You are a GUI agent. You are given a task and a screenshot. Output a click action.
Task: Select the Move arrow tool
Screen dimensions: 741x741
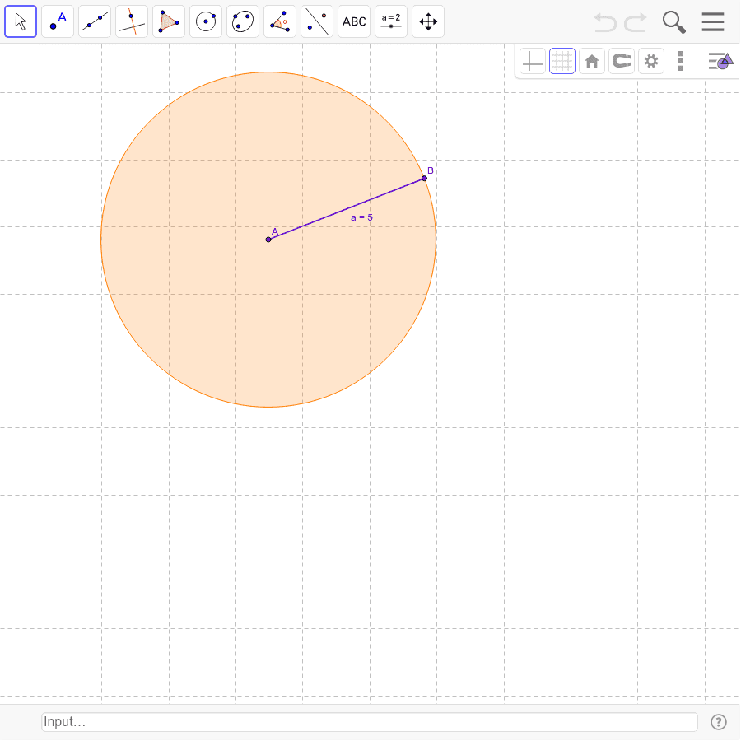21,21
